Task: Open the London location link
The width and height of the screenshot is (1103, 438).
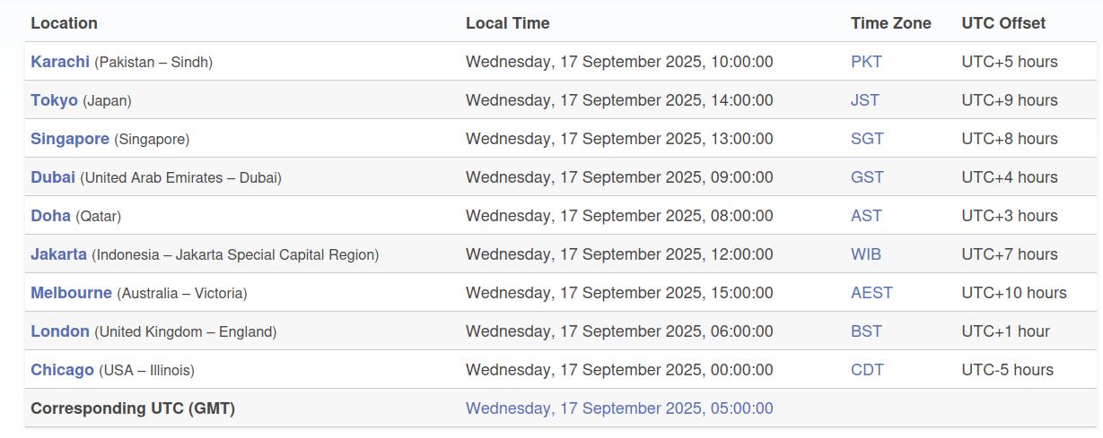Action: (x=60, y=331)
